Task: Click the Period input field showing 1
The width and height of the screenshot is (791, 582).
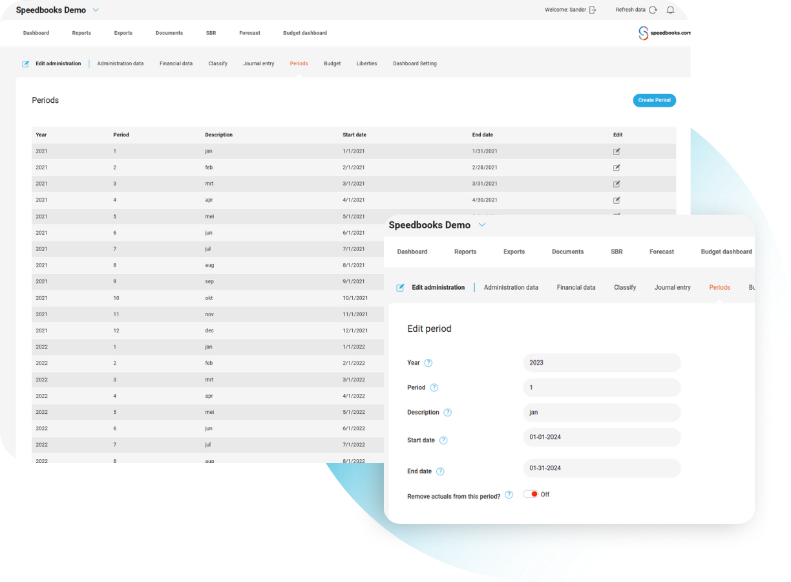Action: tap(602, 388)
